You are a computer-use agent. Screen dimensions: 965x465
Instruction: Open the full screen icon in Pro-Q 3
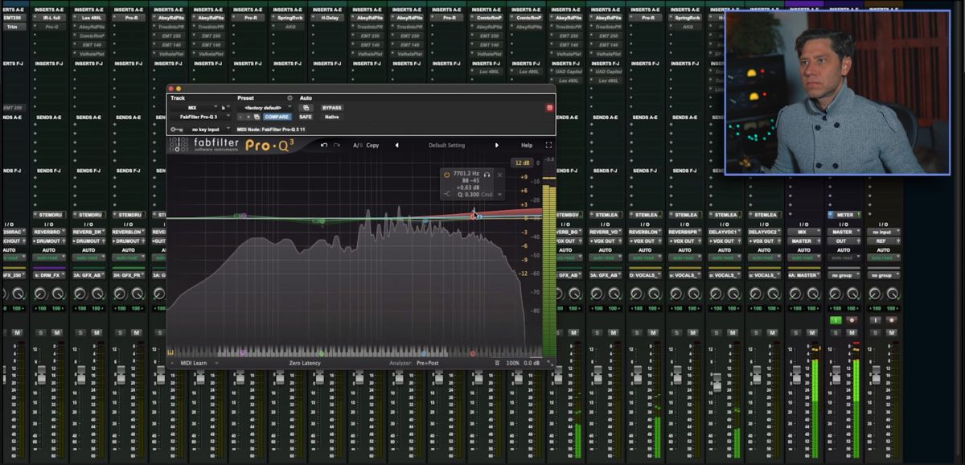pyautogui.click(x=549, y=145)
